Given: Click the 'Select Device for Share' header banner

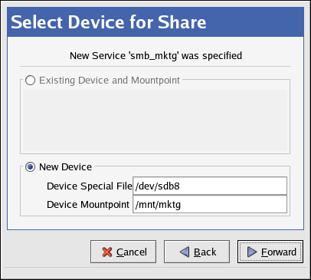Looking at the screenshot, I should 155,22.
